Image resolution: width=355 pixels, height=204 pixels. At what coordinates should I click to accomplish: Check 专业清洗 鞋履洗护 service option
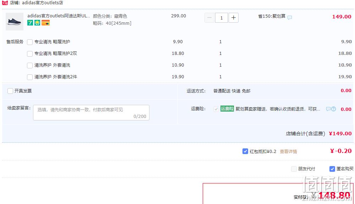(x=30, y=42)
